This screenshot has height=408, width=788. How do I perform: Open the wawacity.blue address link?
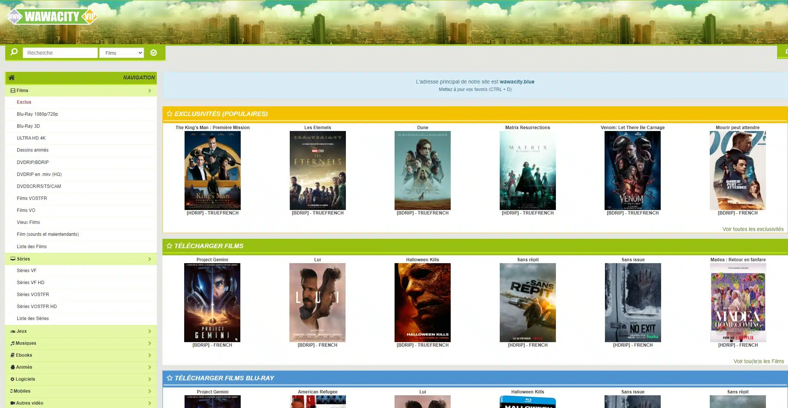coord(517,82)
